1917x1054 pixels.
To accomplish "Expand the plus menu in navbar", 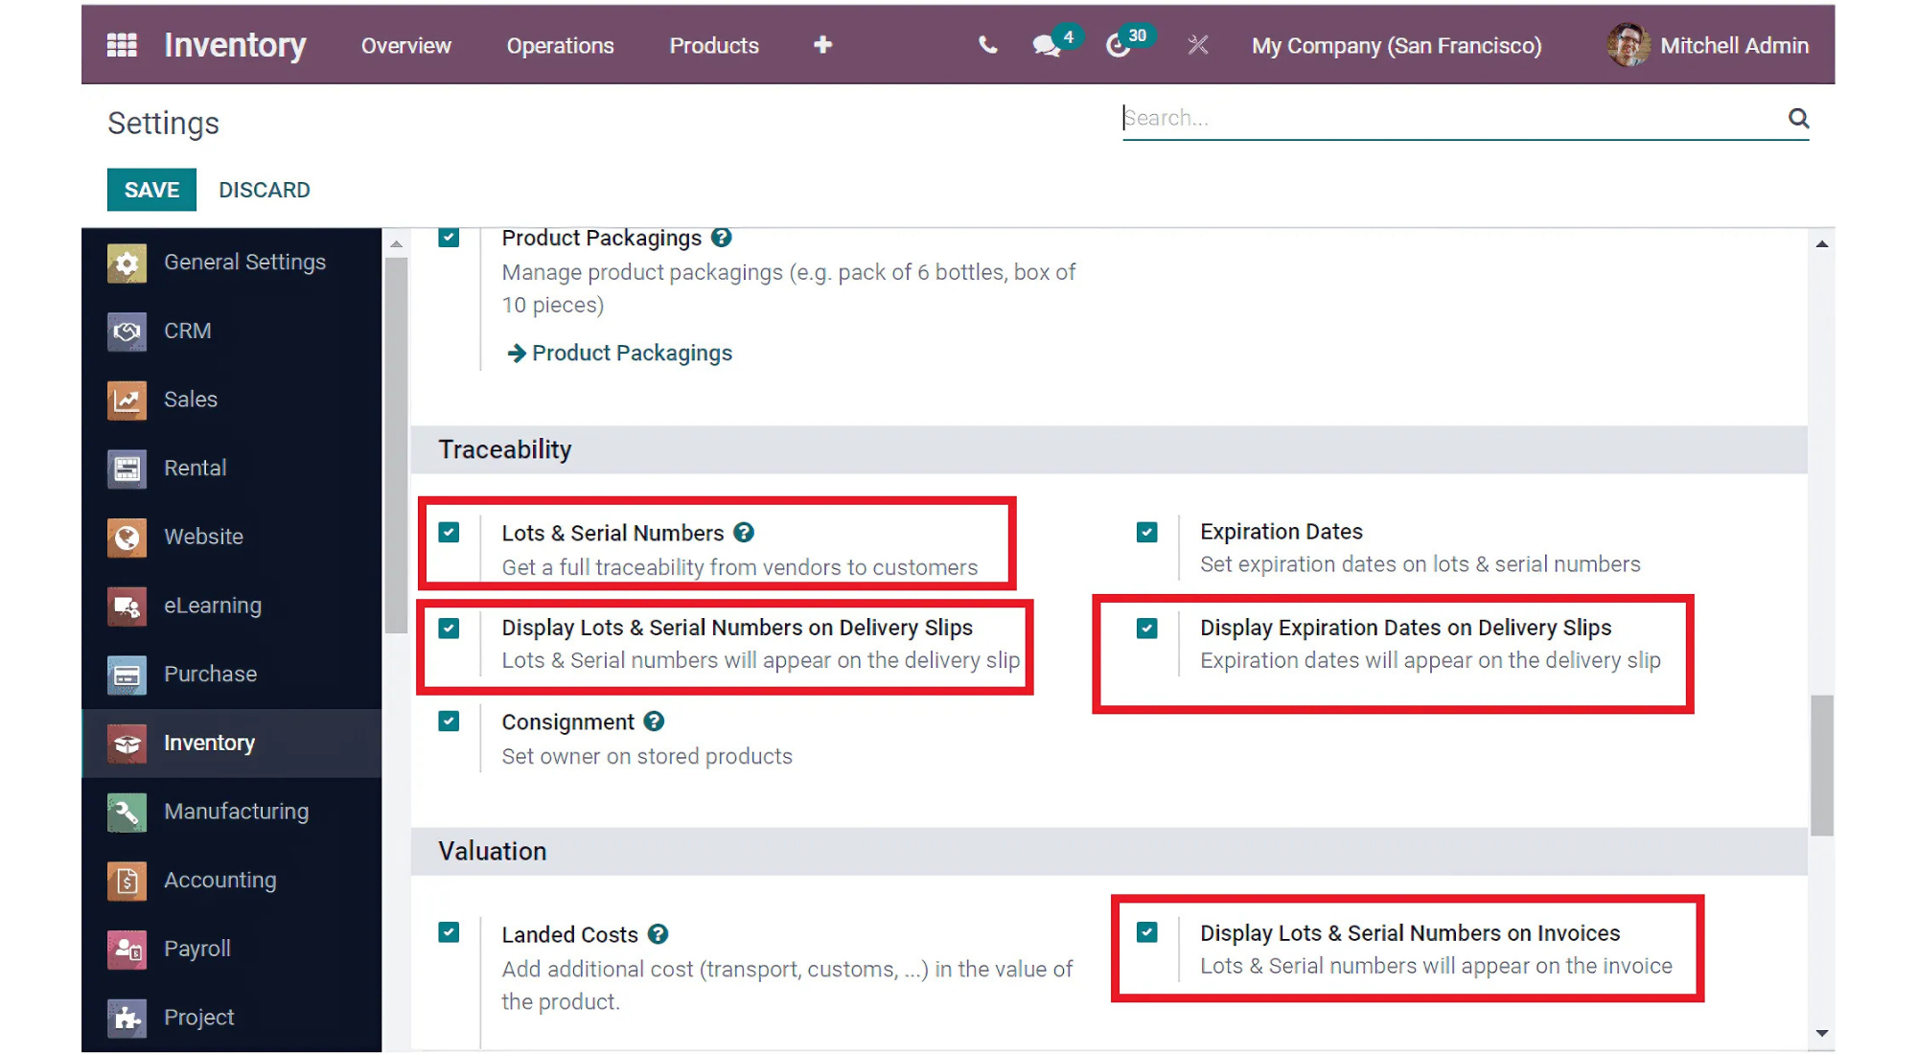I will pos(822,45).
